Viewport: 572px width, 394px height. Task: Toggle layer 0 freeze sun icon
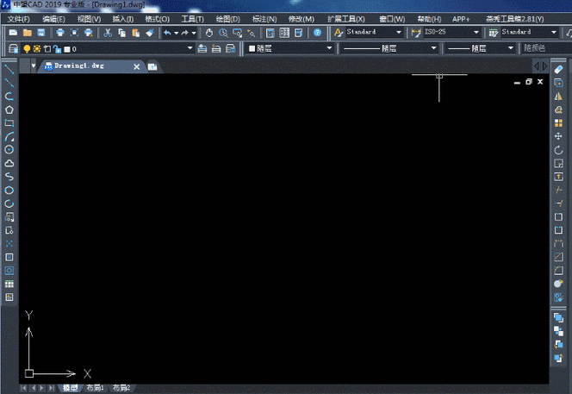pos(37,49)
